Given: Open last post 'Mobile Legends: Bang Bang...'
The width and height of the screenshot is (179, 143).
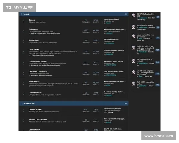Looking at the screenshot, I should [115, 29].
